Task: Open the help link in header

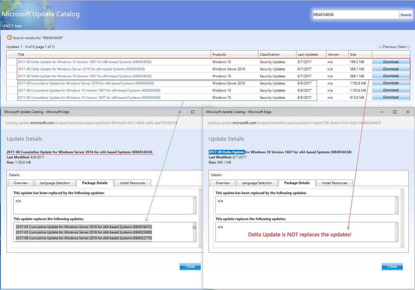Action: [18, 26]
